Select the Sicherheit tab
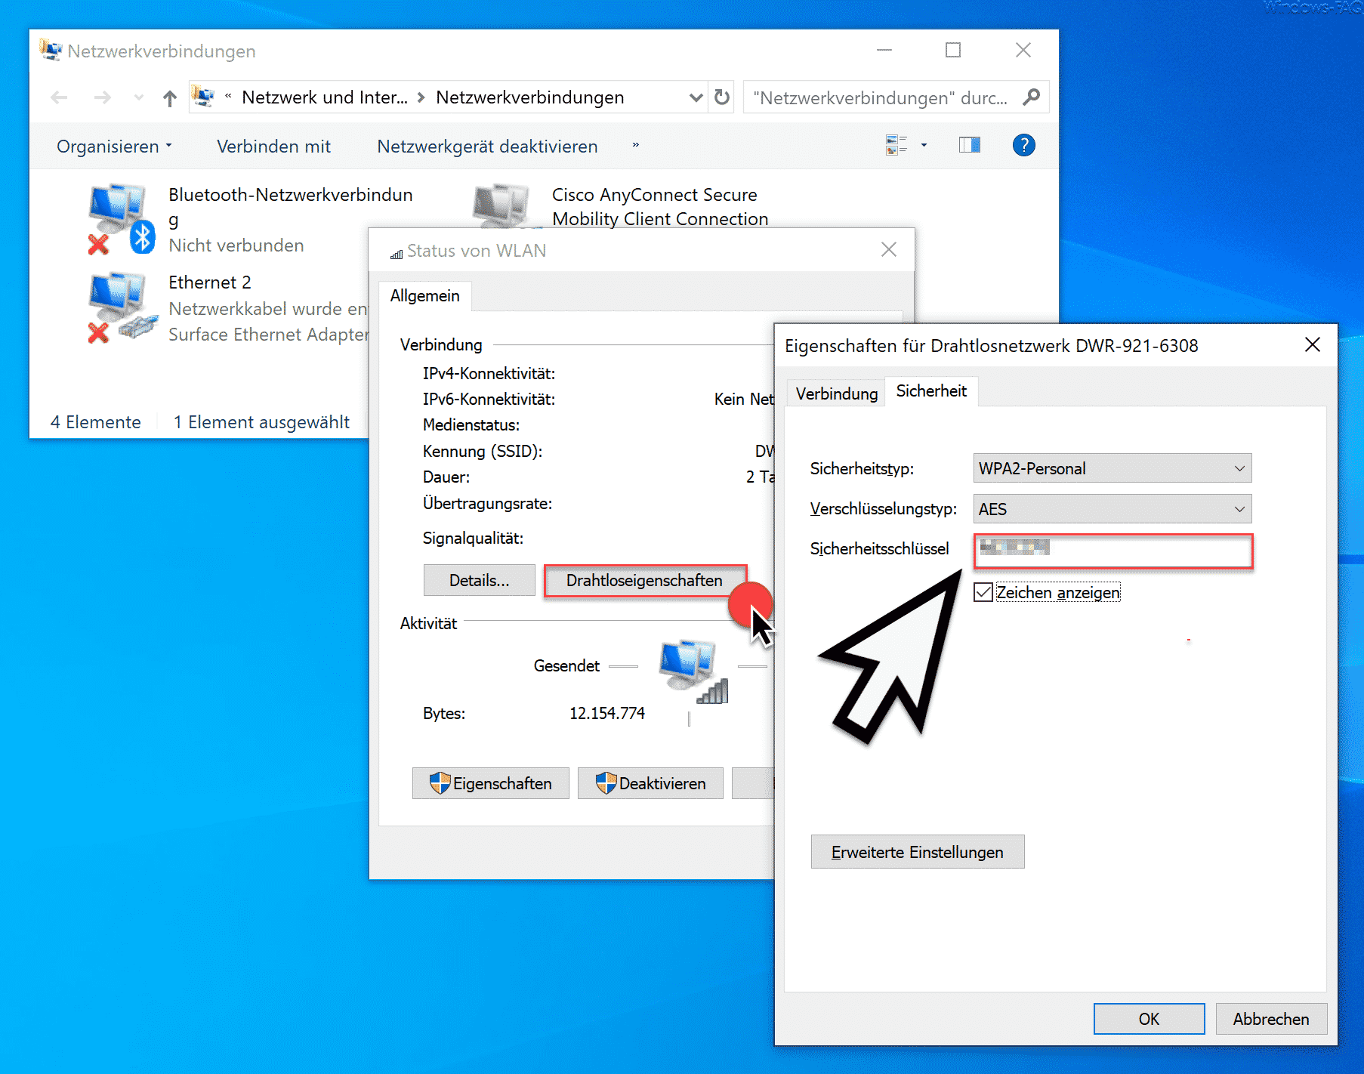Image resolution: width=1364 pixels, height=1074 pixels. [x=930, y=391]
